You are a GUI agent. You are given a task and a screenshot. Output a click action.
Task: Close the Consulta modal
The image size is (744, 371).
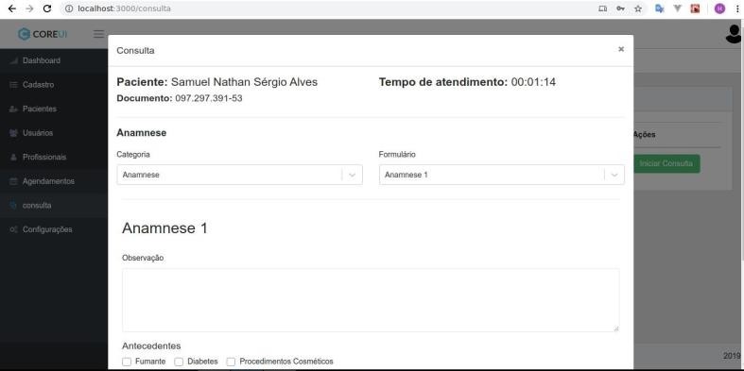tap(621, 49)
